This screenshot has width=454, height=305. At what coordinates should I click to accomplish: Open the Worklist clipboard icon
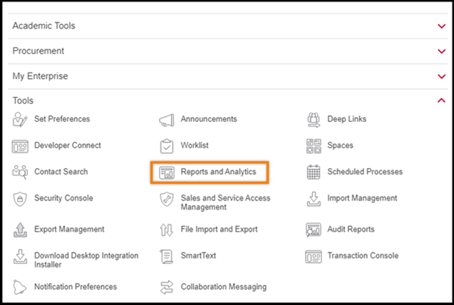pyautogui.click(x=166, y=146)
